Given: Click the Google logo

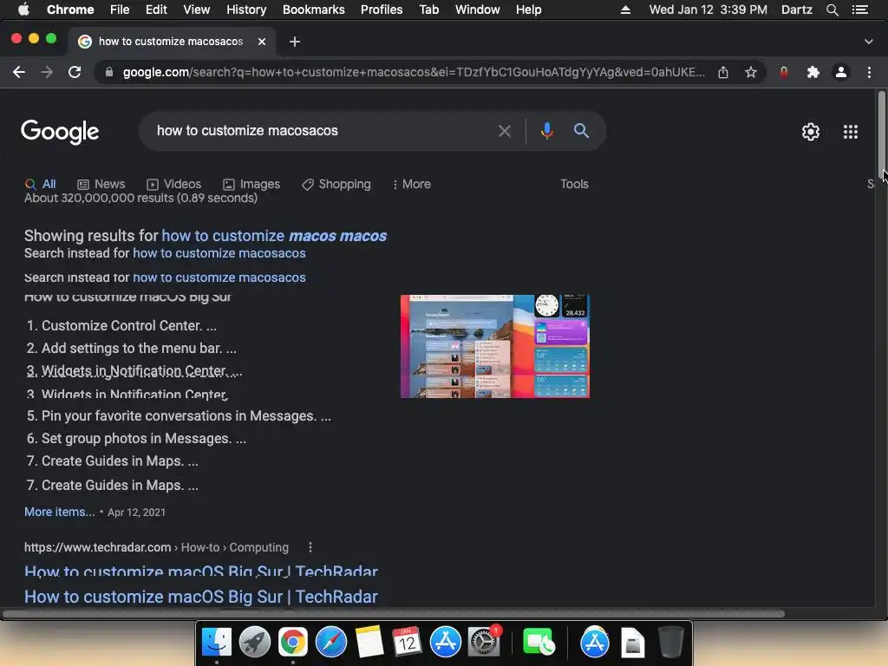Looking at the screenshot, I should pyautogui.click(x=60, y=132).
